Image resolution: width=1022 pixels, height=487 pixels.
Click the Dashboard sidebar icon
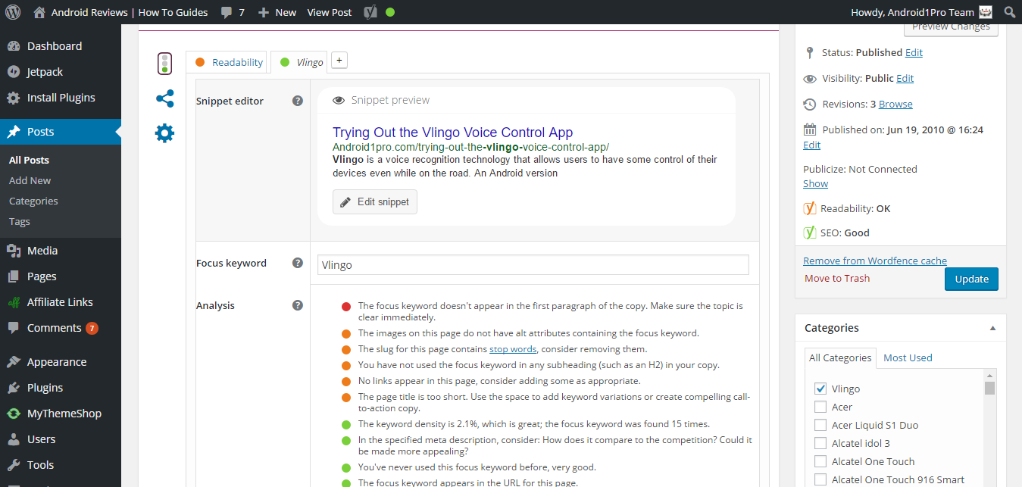13,46
